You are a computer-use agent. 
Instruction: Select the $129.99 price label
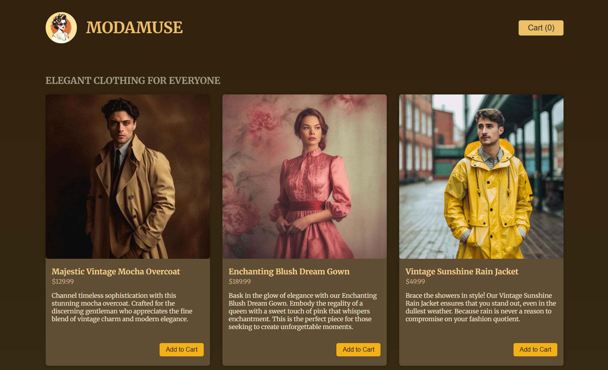pos(63,281)
